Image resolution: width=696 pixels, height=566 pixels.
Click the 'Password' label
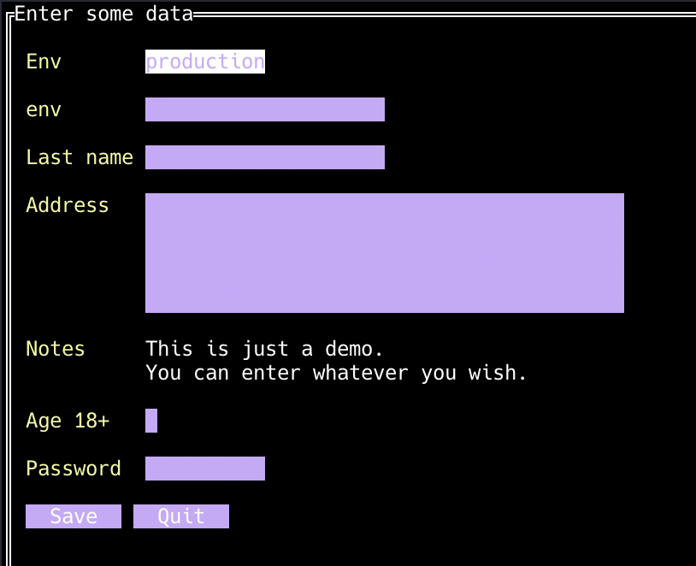74,469
